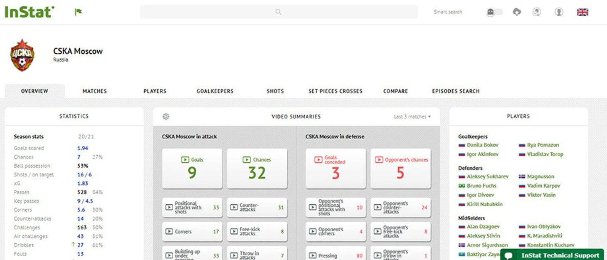
Task: Open the support headset icon
Action: pyautogui.click(x=537, y=12)
